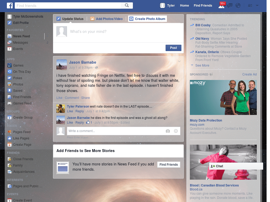The image size is (270, 202).
Task: Attach a photo using the comment camera icon
Action: [x=168, y=131]
